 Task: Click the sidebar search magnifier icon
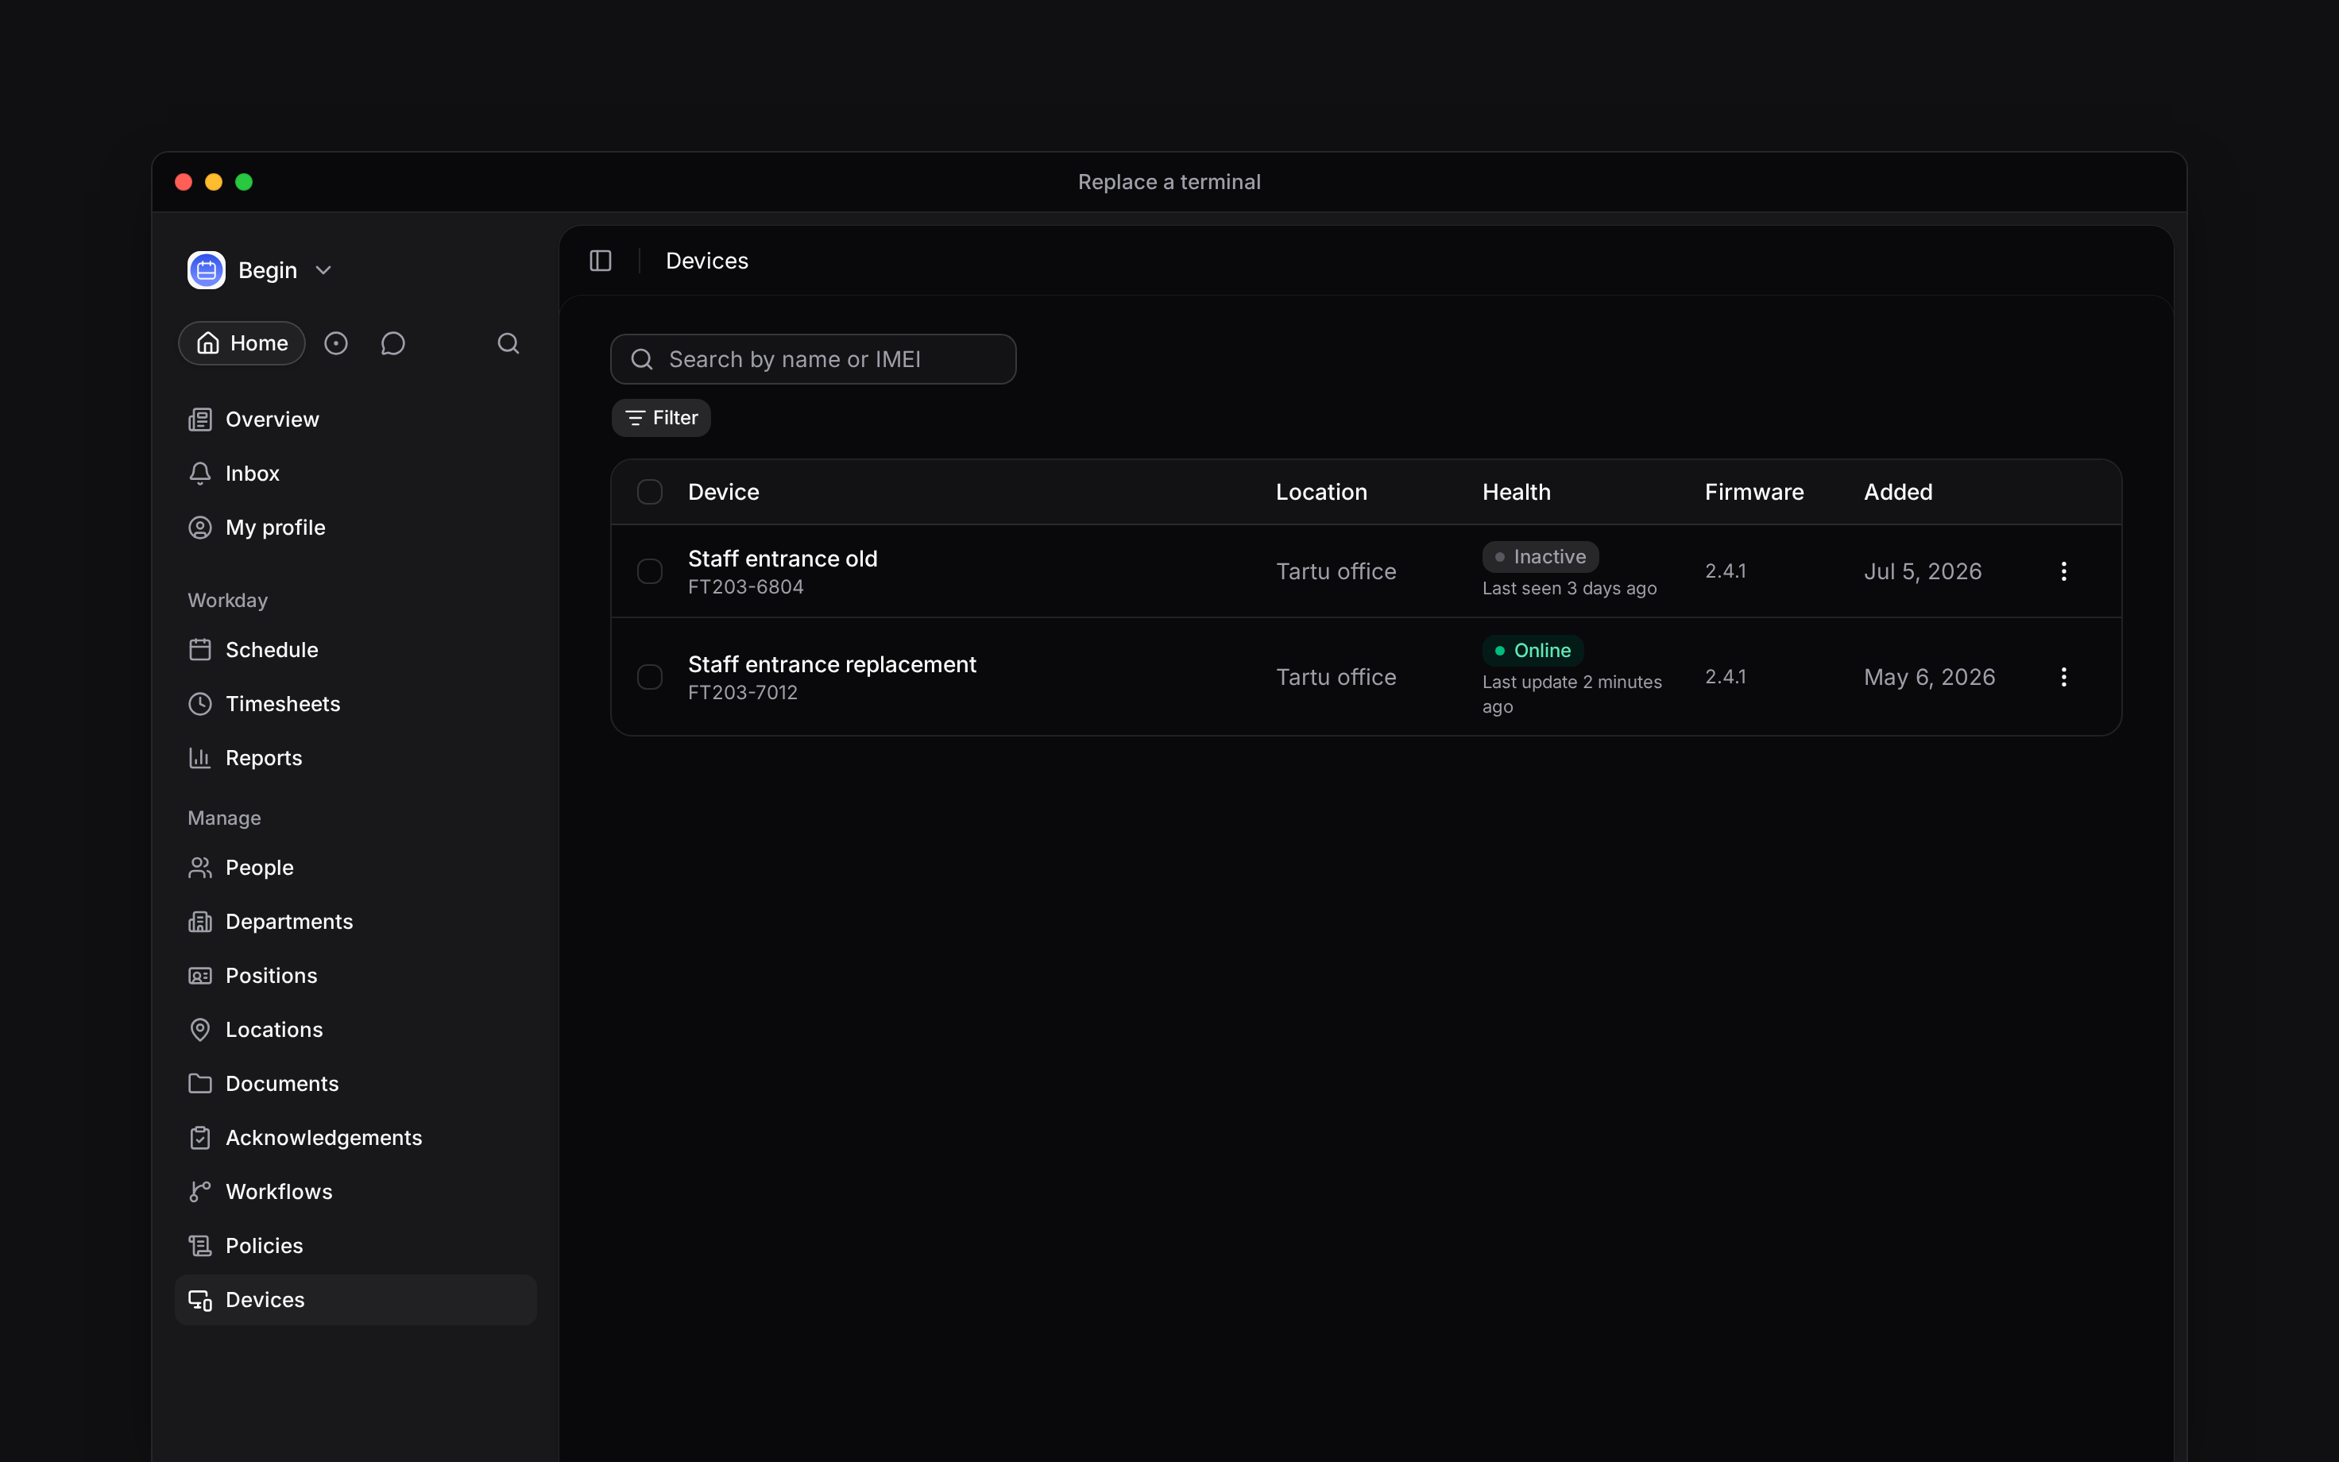pyautogui.click(x=508, y=343)
